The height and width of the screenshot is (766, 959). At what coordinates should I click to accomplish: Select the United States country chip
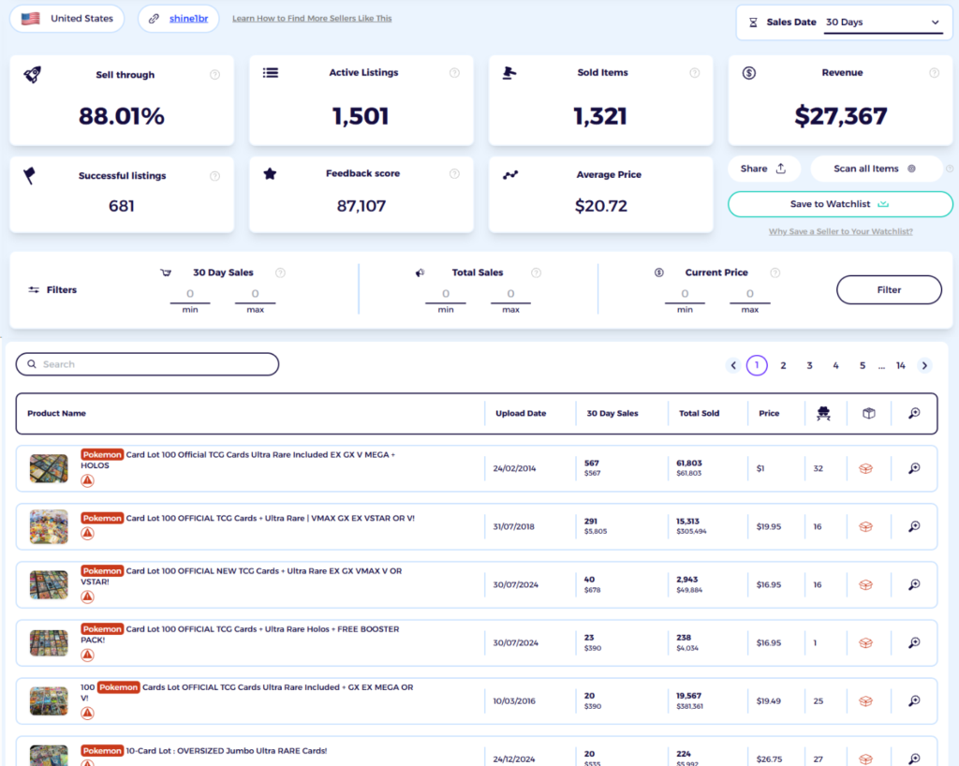[67, 19]
